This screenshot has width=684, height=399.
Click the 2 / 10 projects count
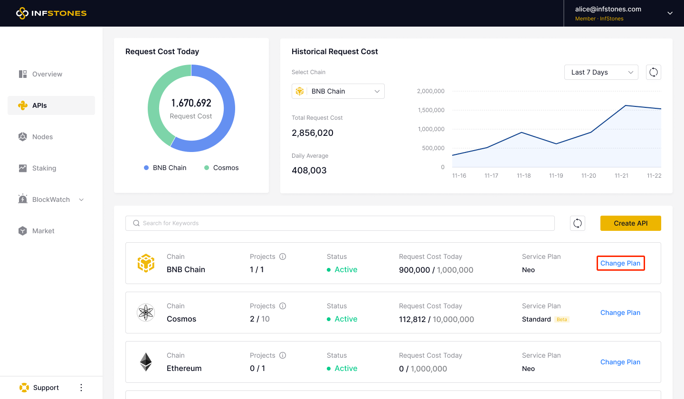point(260,319)
